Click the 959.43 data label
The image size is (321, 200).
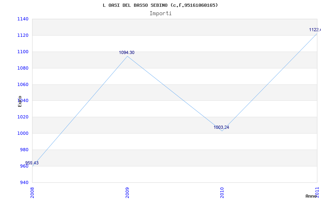click(x=32, y=163)
